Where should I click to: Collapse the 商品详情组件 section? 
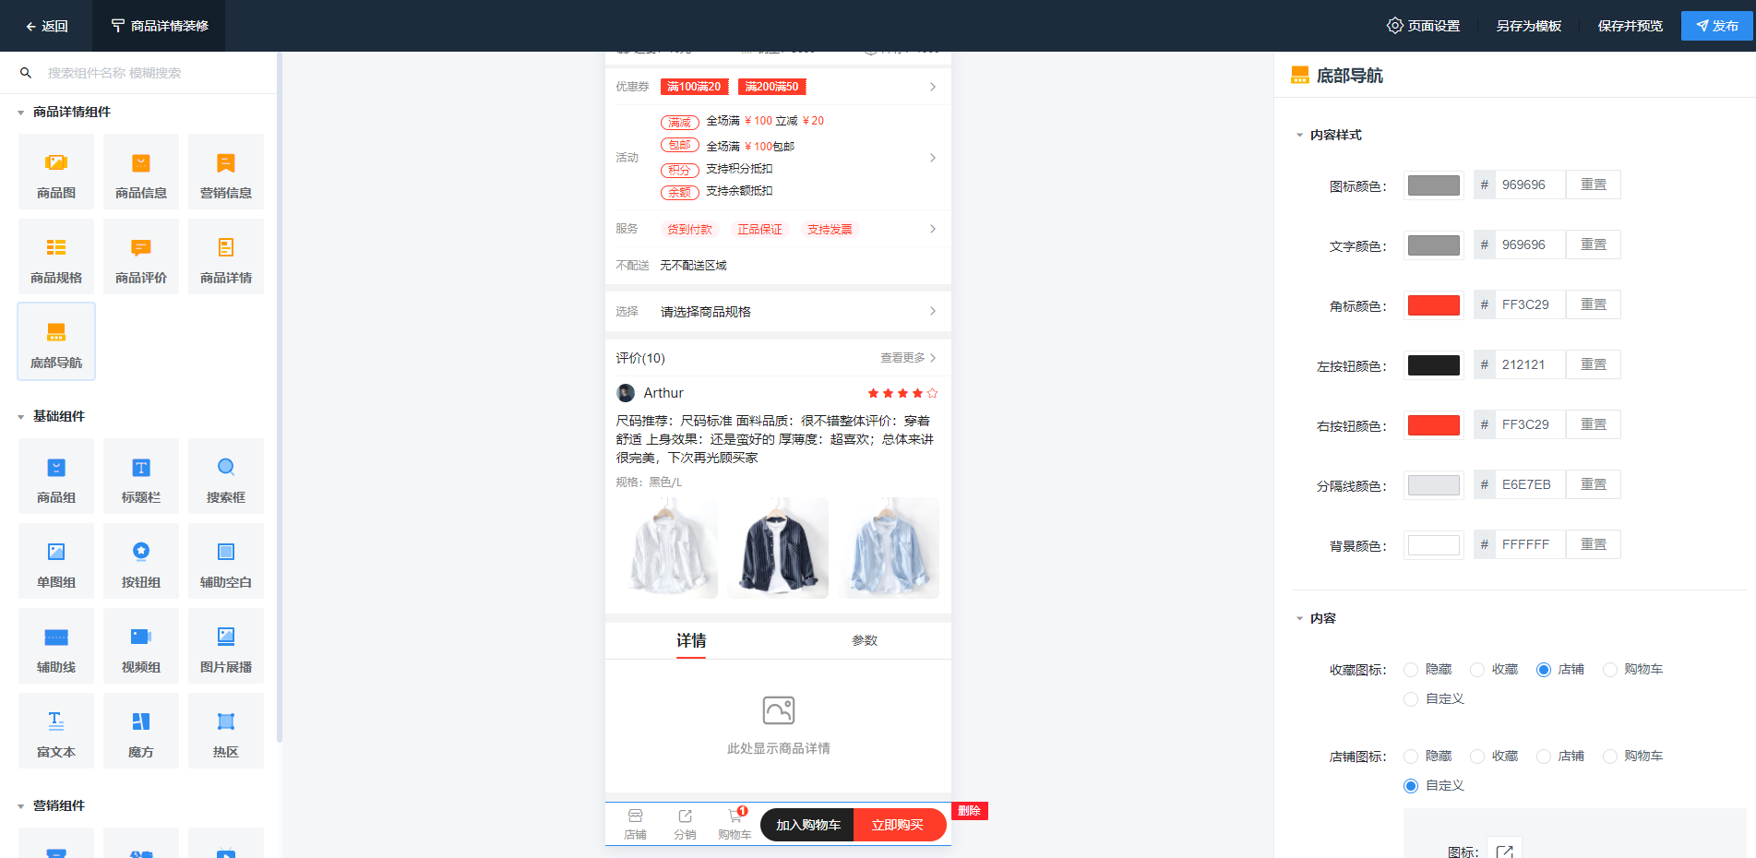tap(20, 113)
